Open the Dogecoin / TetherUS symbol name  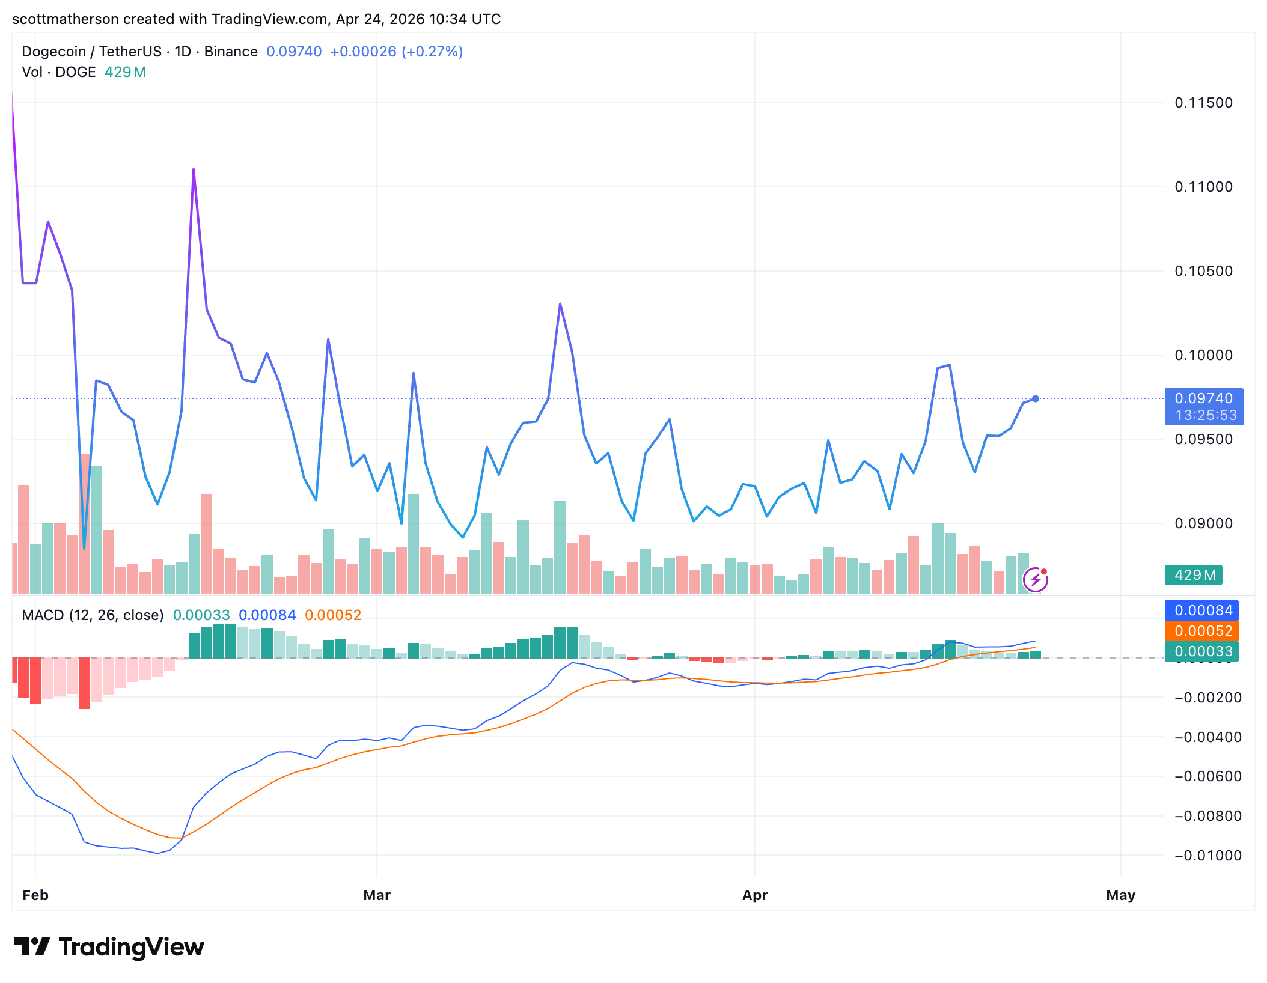click(90, 52)
